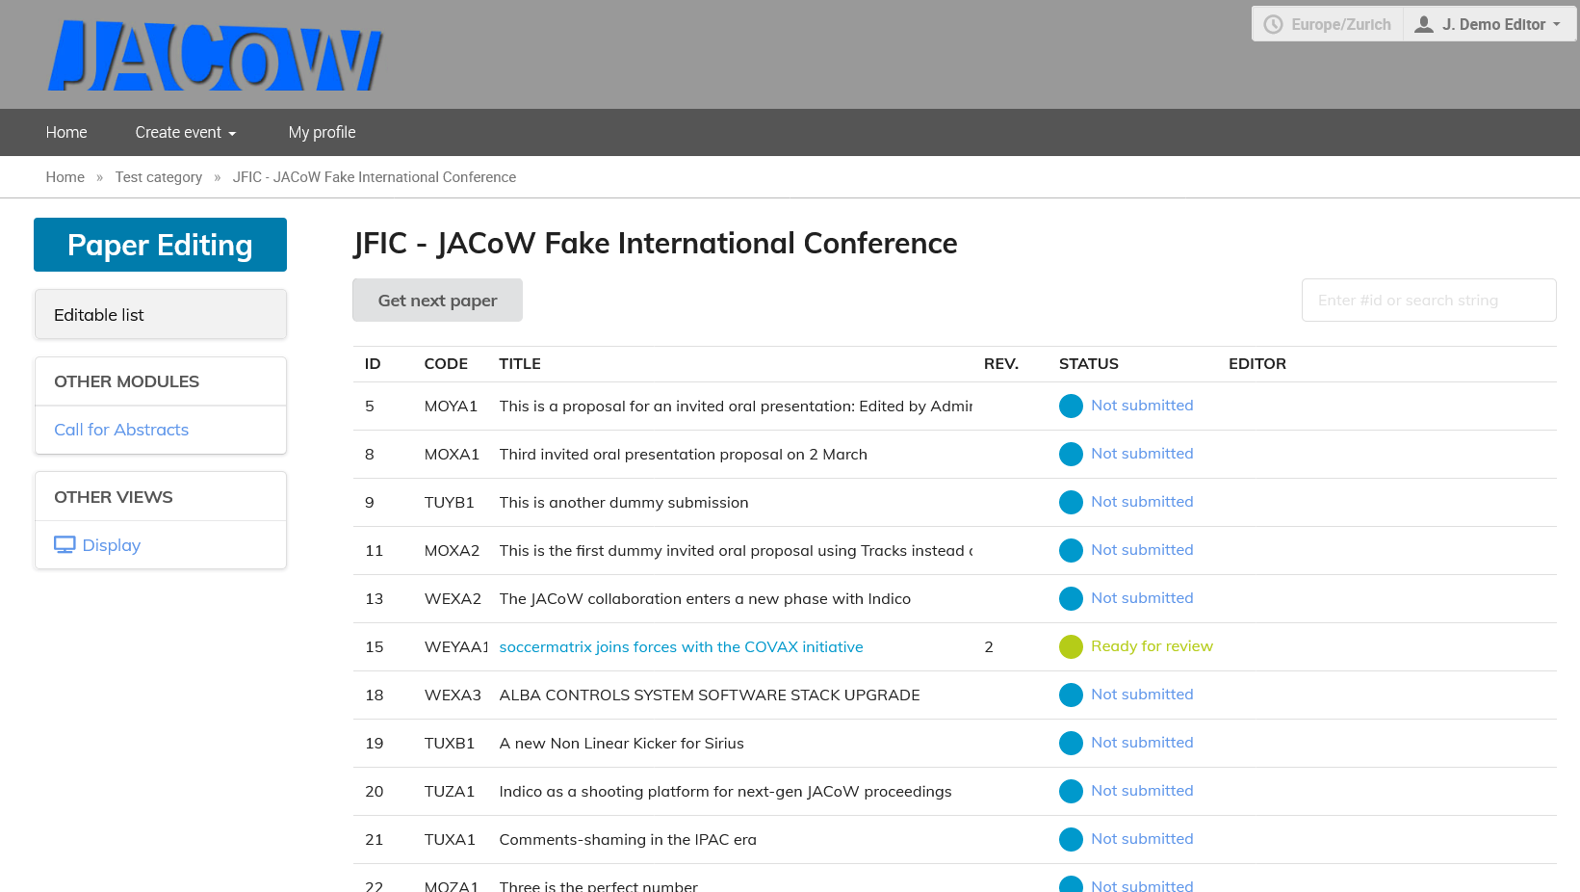Viewport: 1580px width, 892px height.
Task: Click green status dot for paper 15
Action: pyautogui.click(x=1071, y=647)
